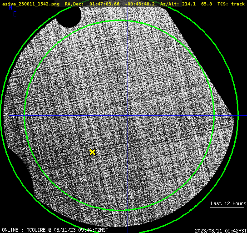Click the black circular mask near the top
Screen dimensions: 247x233
pyautogui.click(x=69, y=16)
